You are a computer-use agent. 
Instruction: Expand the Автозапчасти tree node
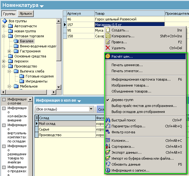pos(4,26)
